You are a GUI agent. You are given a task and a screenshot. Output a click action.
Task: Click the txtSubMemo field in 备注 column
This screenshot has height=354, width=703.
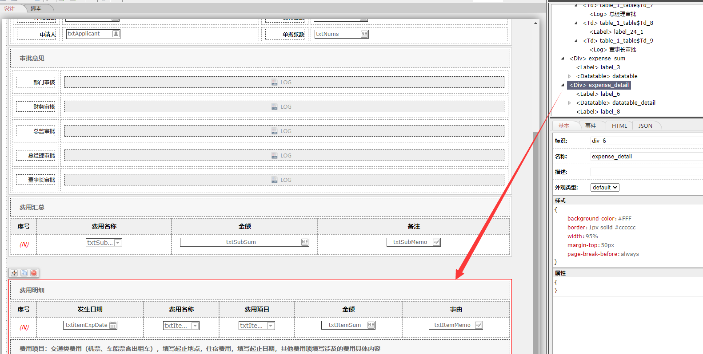coord(414,242)
